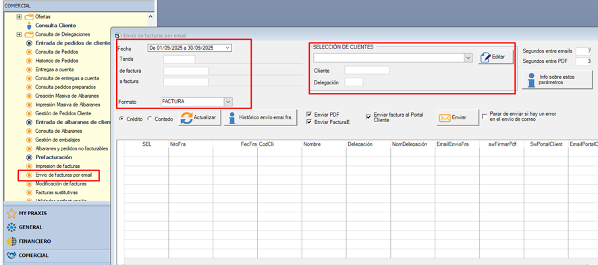Click Info sobre estos parámetros button
598x265 pixels.
(x=557, y=80)
